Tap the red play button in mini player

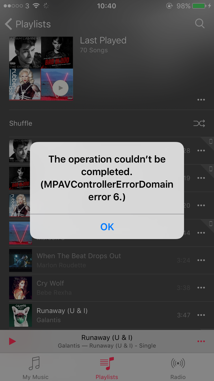(12, 341)
